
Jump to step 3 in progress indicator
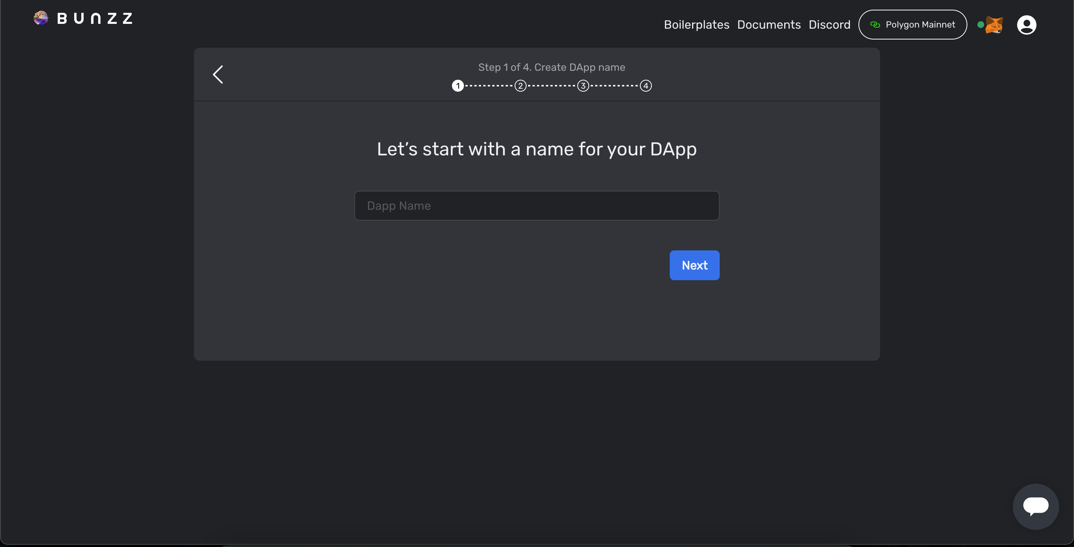pos(583,86)
